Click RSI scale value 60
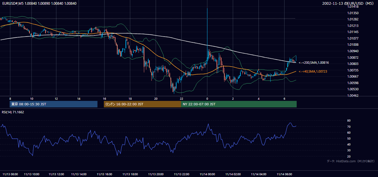 pyautogui.click(x=349, y=132)
